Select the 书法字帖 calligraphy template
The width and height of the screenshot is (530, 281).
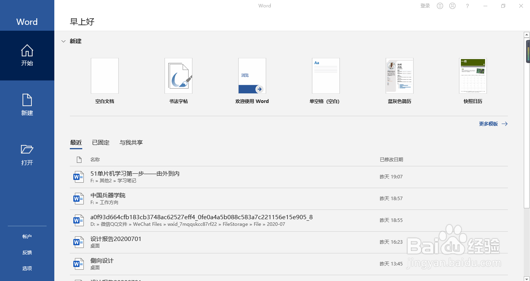pyautogui.click(x=178, y=76)
